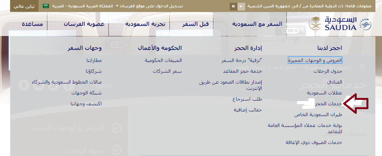
Task: Open the قبل السفر menu
Action: coord(195,24)
